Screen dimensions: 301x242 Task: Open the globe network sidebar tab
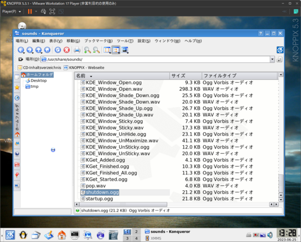click(x=17, y=154)
